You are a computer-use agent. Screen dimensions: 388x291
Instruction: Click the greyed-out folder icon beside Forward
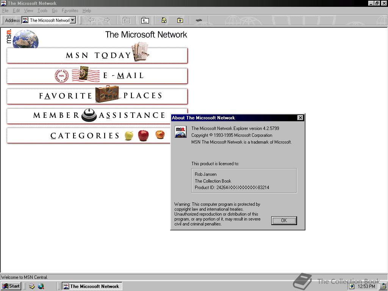pos(126,20)
